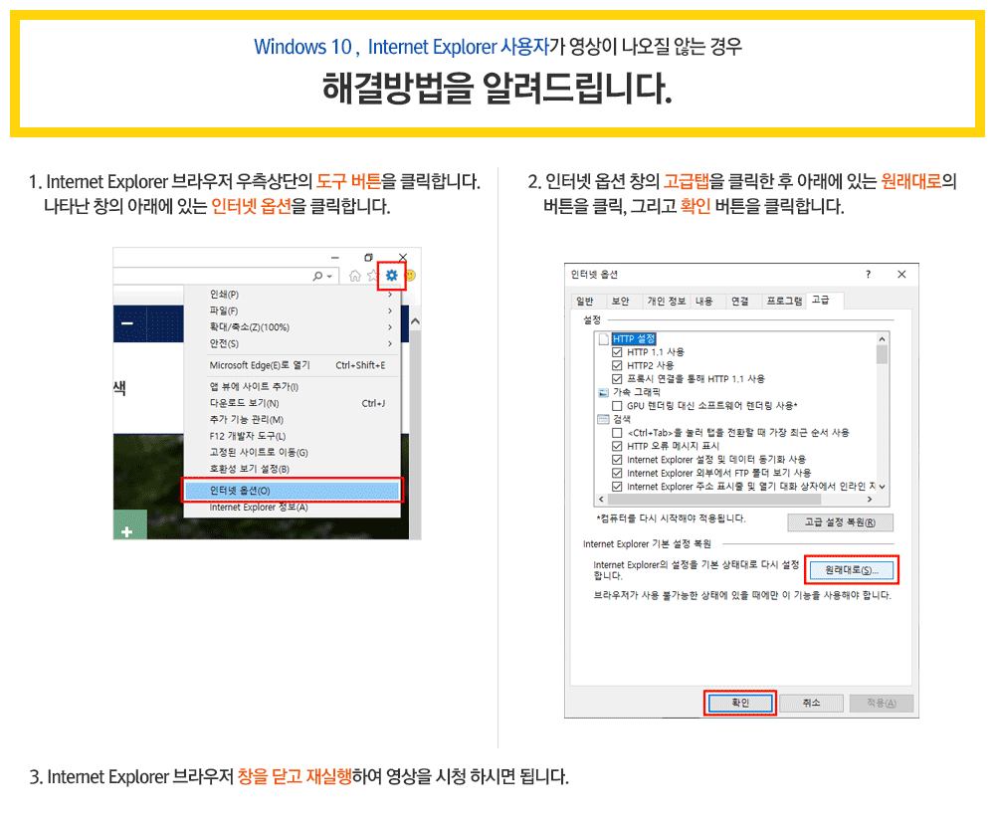Switch to the 프로그램 tab

(x=784, y=301)
